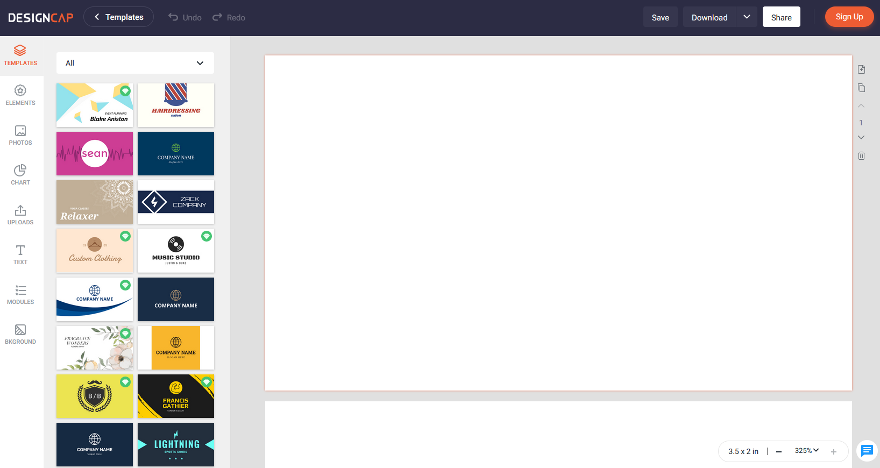Open the Modules panel
This screenshot has height=468, width=880.
click(x=20, y=294)
